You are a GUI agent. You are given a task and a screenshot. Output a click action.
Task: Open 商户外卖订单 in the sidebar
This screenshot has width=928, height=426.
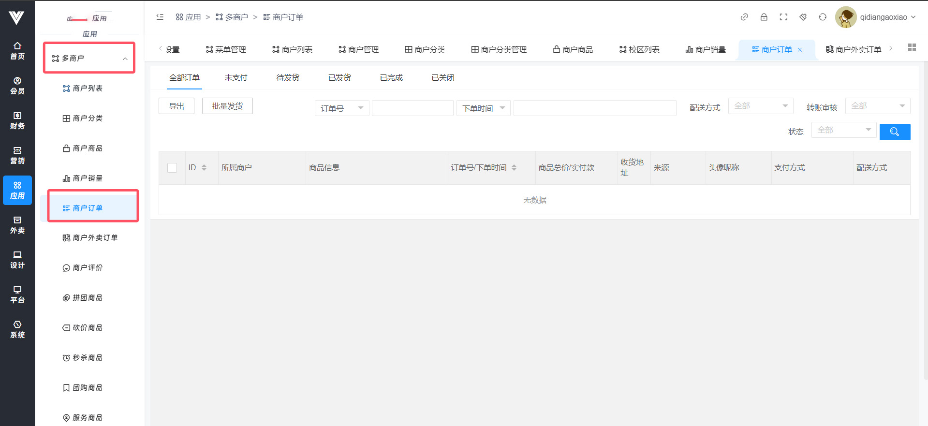point(95,238)
